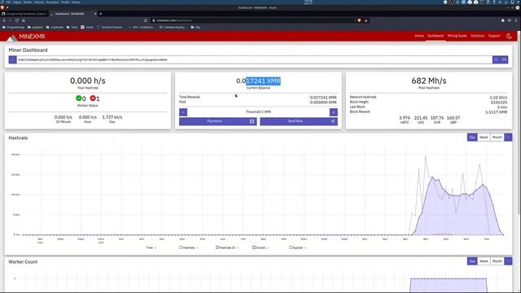Screen dimensions: 521x293
Task: Click the search icon next to the wallet address
Action: (496, 59)
